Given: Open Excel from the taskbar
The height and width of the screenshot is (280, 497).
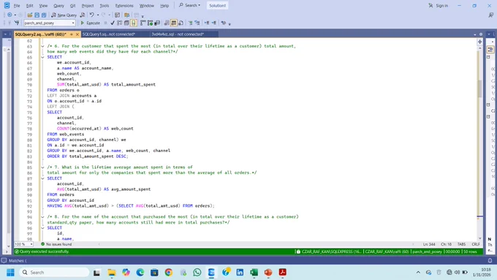Looking at the screenshot, I should (x=254, y=273).
